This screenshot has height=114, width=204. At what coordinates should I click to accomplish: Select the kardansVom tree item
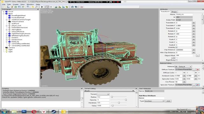17,40
